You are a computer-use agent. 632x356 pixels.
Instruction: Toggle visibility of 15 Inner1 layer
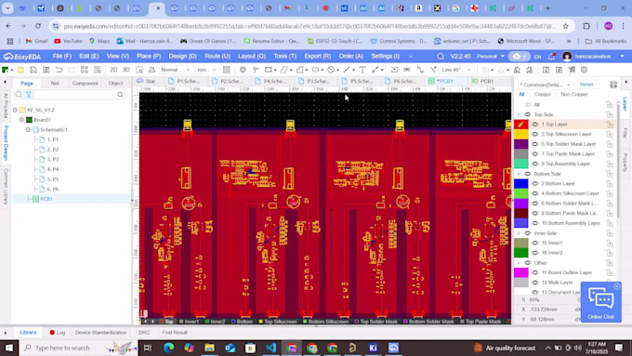(534, 243)
